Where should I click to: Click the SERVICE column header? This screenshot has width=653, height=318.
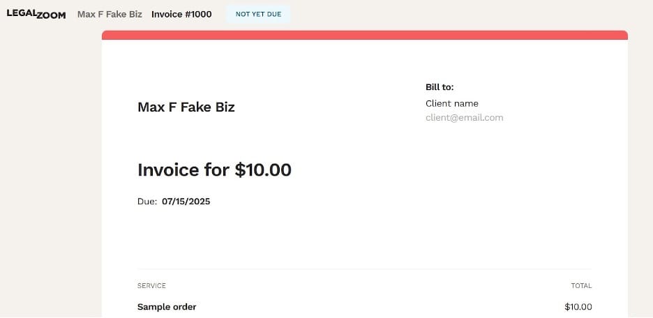pyautogui.click(x=151, y=286)
